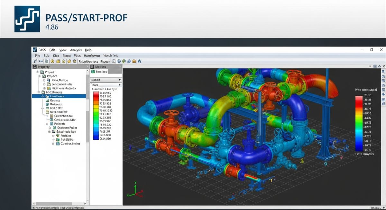Click the Ede menu in second row

46,56
